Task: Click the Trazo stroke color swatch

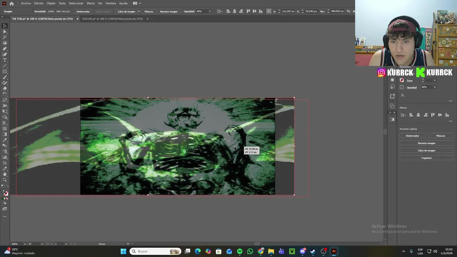Action: click(402, 80)
